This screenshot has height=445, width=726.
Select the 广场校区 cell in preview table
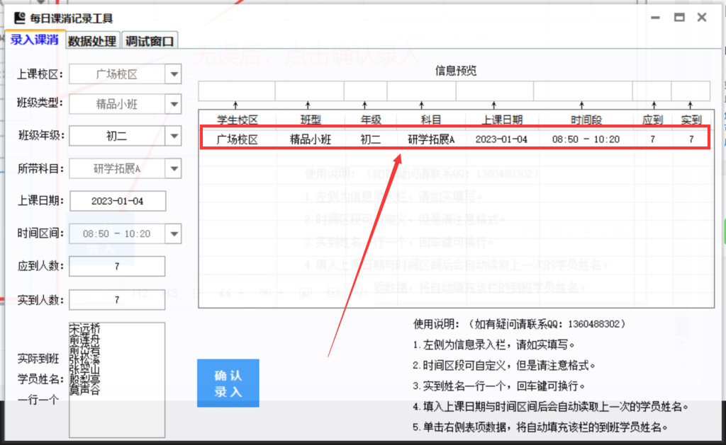pyautogui.click(x=237, y=139)
